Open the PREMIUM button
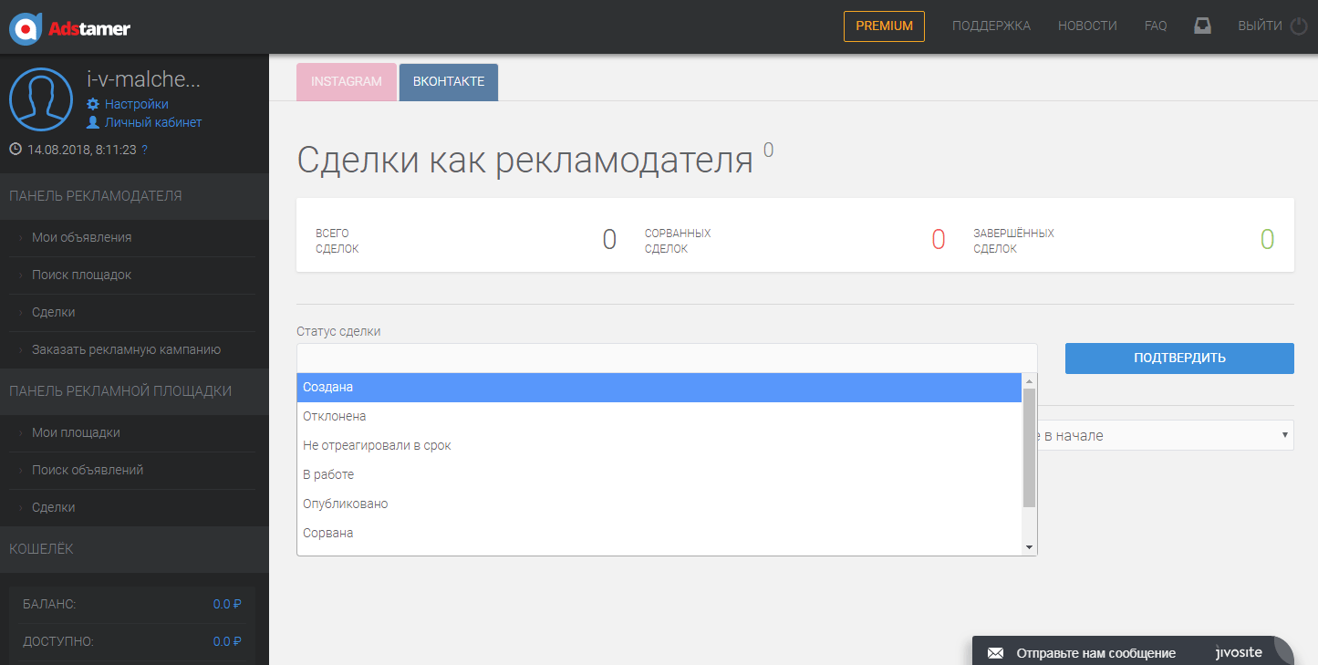This screenshot has height=665, width=1318. (884, 26)
